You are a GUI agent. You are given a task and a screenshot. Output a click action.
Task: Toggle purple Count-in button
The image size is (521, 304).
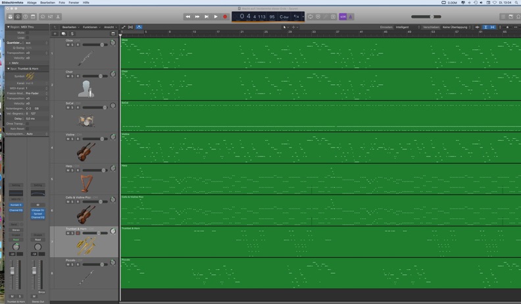[x=343, y=16]
